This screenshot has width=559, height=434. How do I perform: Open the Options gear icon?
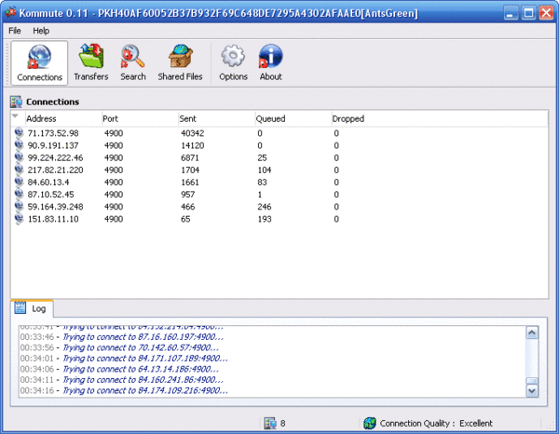click(233, 63)
